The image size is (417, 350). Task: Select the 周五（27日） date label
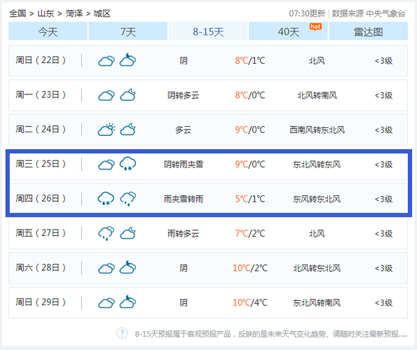click(x=41, y=233)
